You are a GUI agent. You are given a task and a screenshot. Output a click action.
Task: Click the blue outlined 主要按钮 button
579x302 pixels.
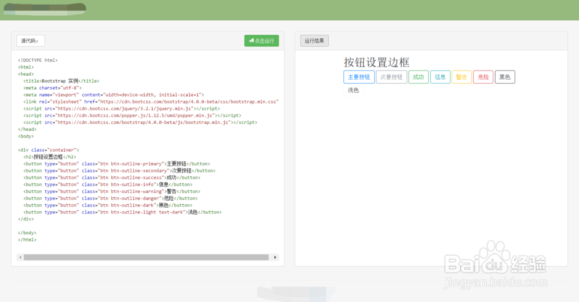[359, 77]
